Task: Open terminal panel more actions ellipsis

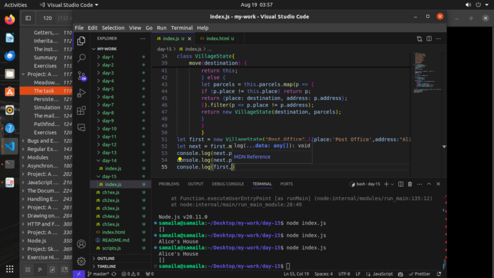Action: point(419,184)
